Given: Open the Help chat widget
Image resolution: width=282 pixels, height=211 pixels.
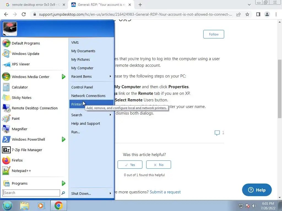Looking at the screenshot, I should click(257, 190).
